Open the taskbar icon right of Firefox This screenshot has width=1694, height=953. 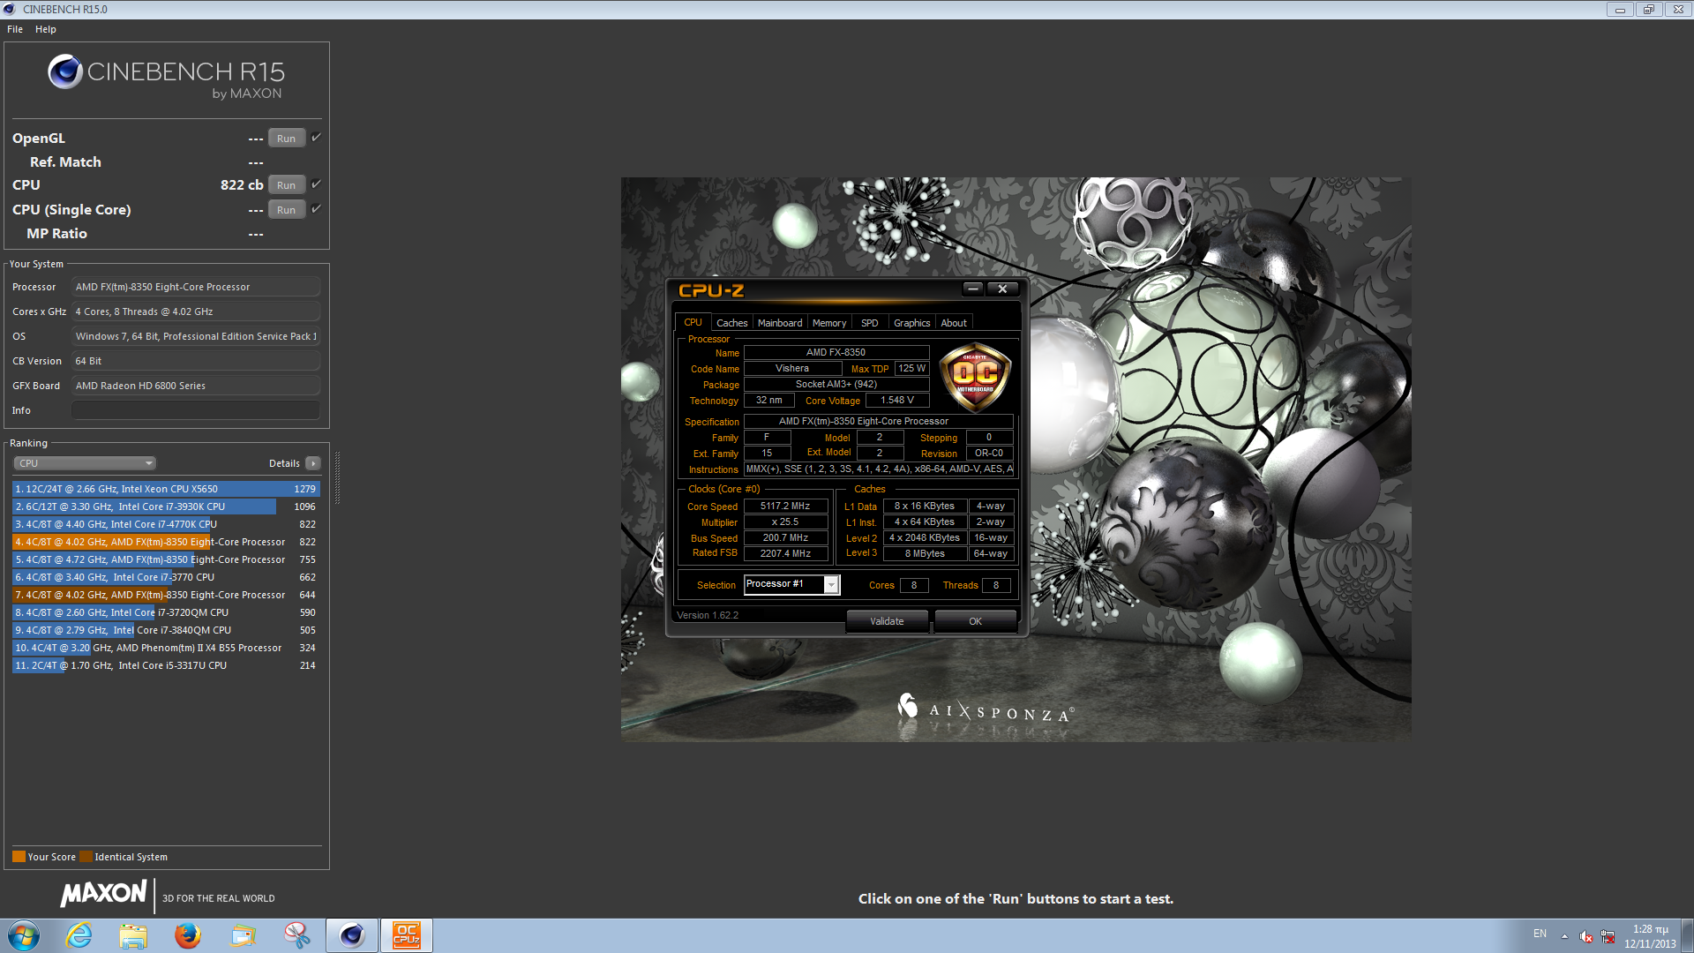pyautogui.click(x=242, y=935)
